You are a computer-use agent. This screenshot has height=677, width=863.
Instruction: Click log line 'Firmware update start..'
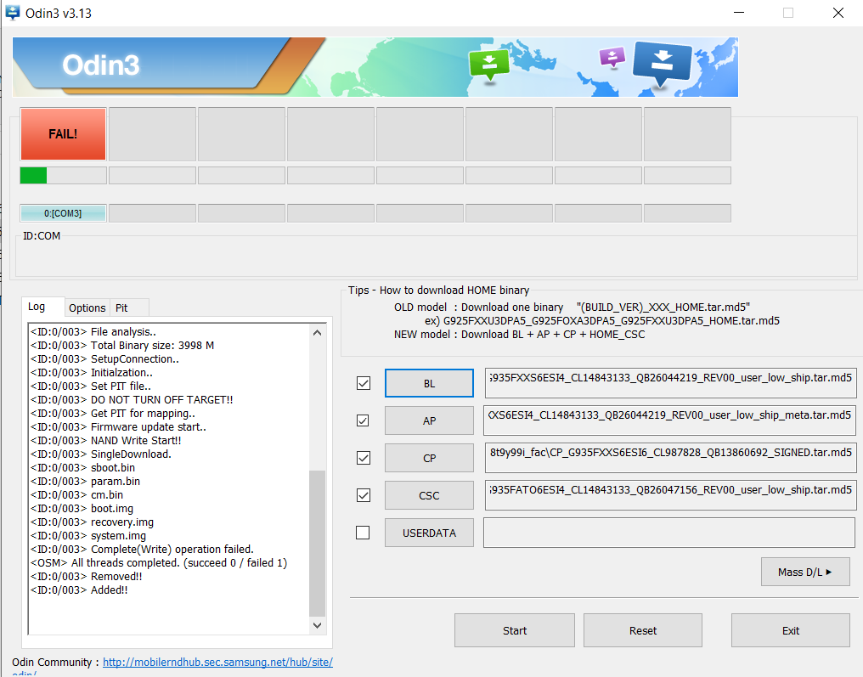click(x=118, y=427)
